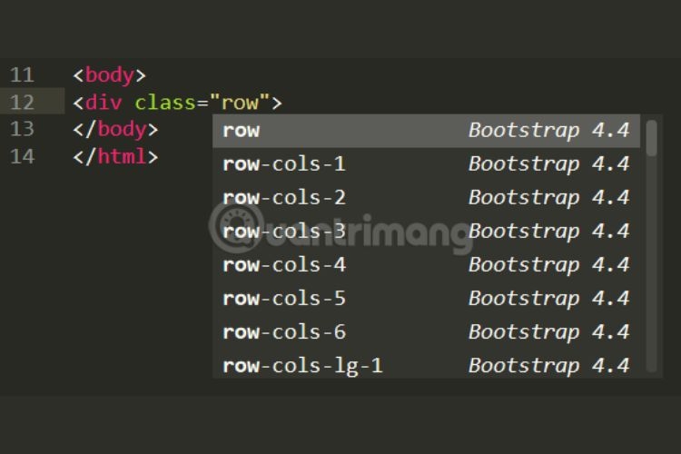
Task: Click line number 13 in the gutter
Action: click(x=22, y=130)
